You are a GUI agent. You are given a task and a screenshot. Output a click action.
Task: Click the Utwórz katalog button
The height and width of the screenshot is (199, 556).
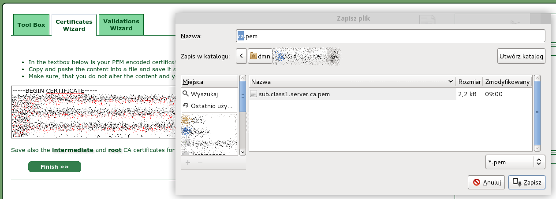click(x=521, y=56)
